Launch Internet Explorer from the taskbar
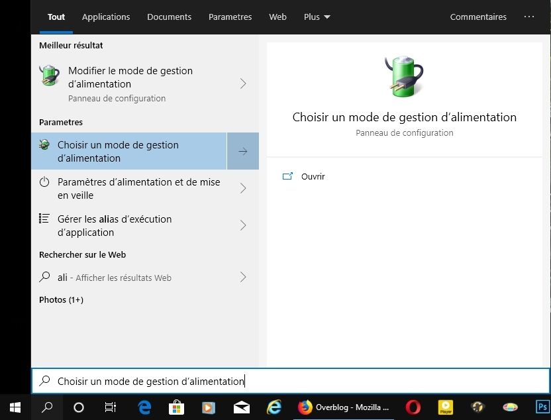551x420 pixels. [x=274, y=407]
